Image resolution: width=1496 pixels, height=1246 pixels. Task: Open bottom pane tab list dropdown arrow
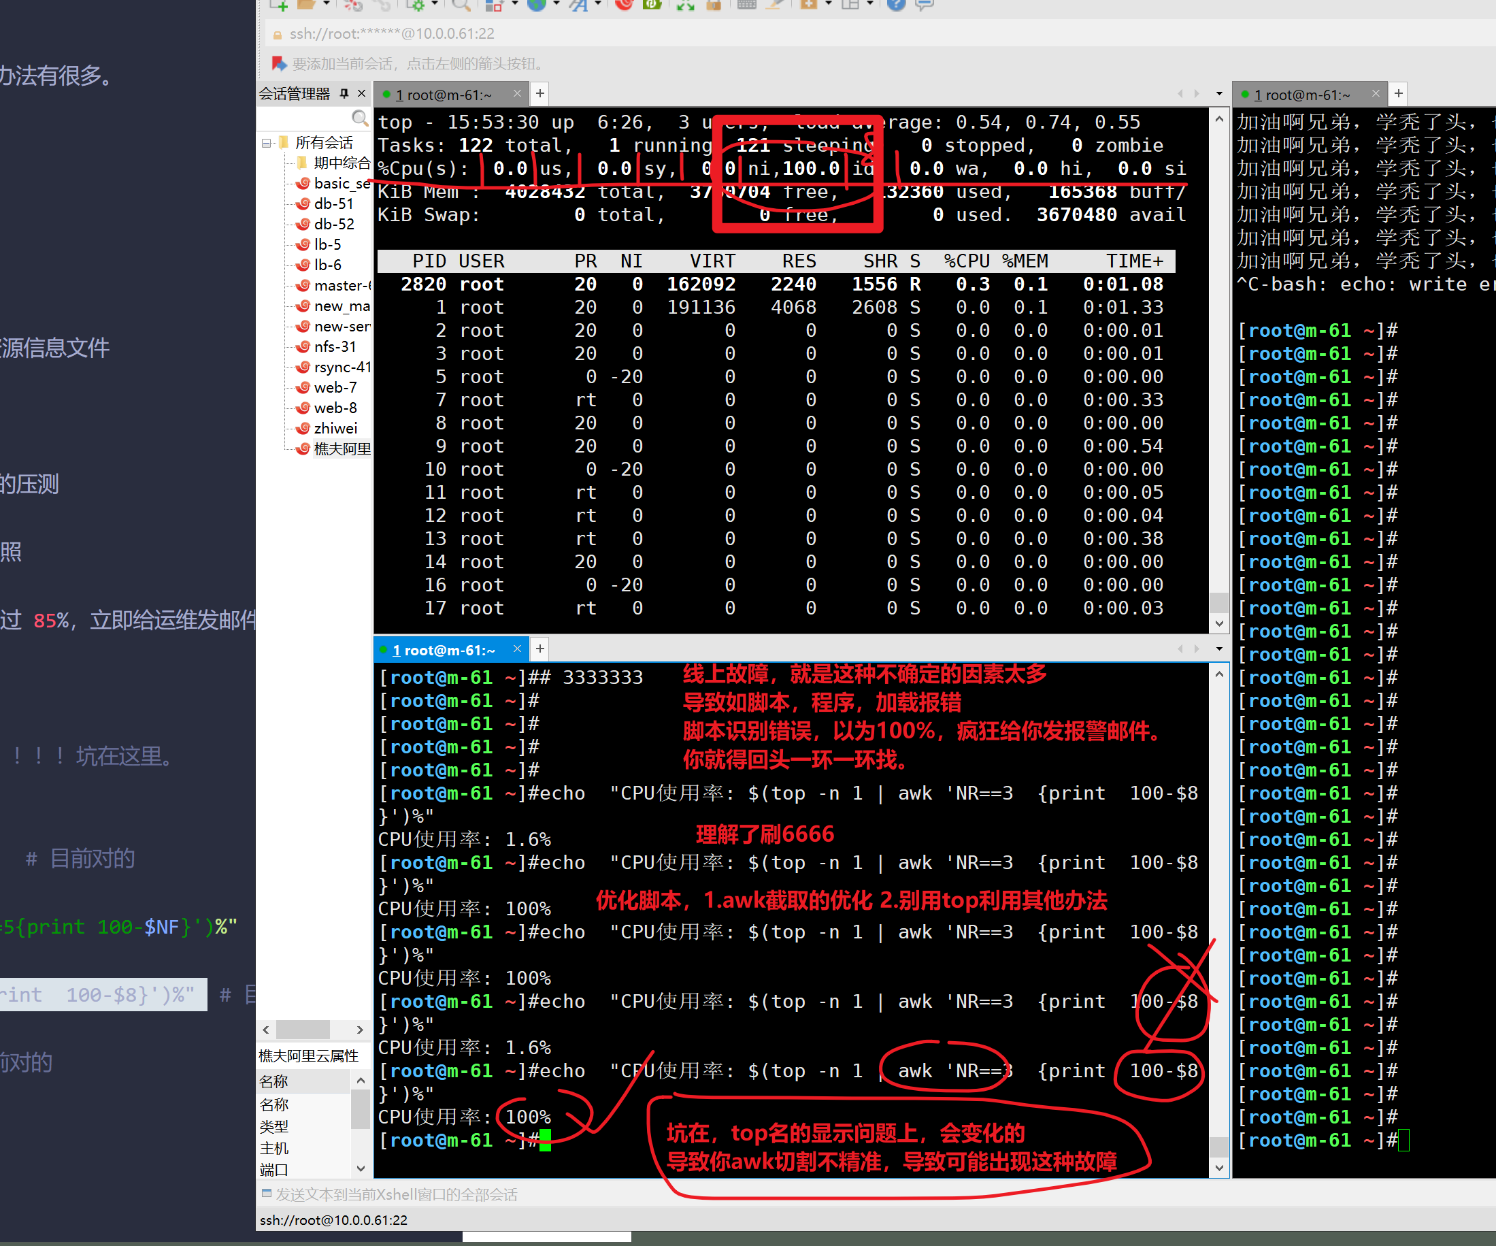(1219, 649)
